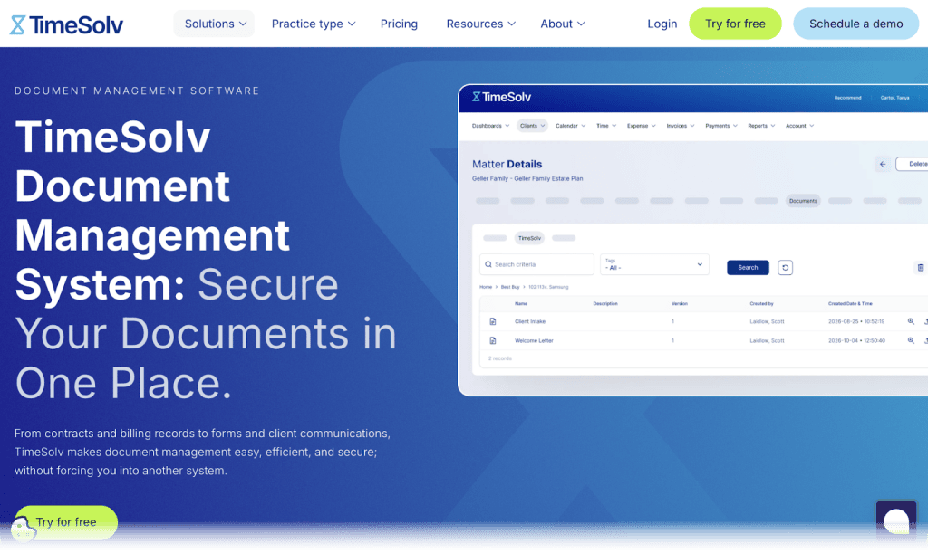This screenshot has height=553, width=928.
Task: Click the Schedule a demo button
Action: pos(855,24)
